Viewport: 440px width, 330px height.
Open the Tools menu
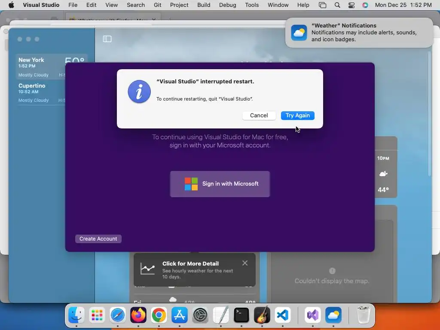252,5
